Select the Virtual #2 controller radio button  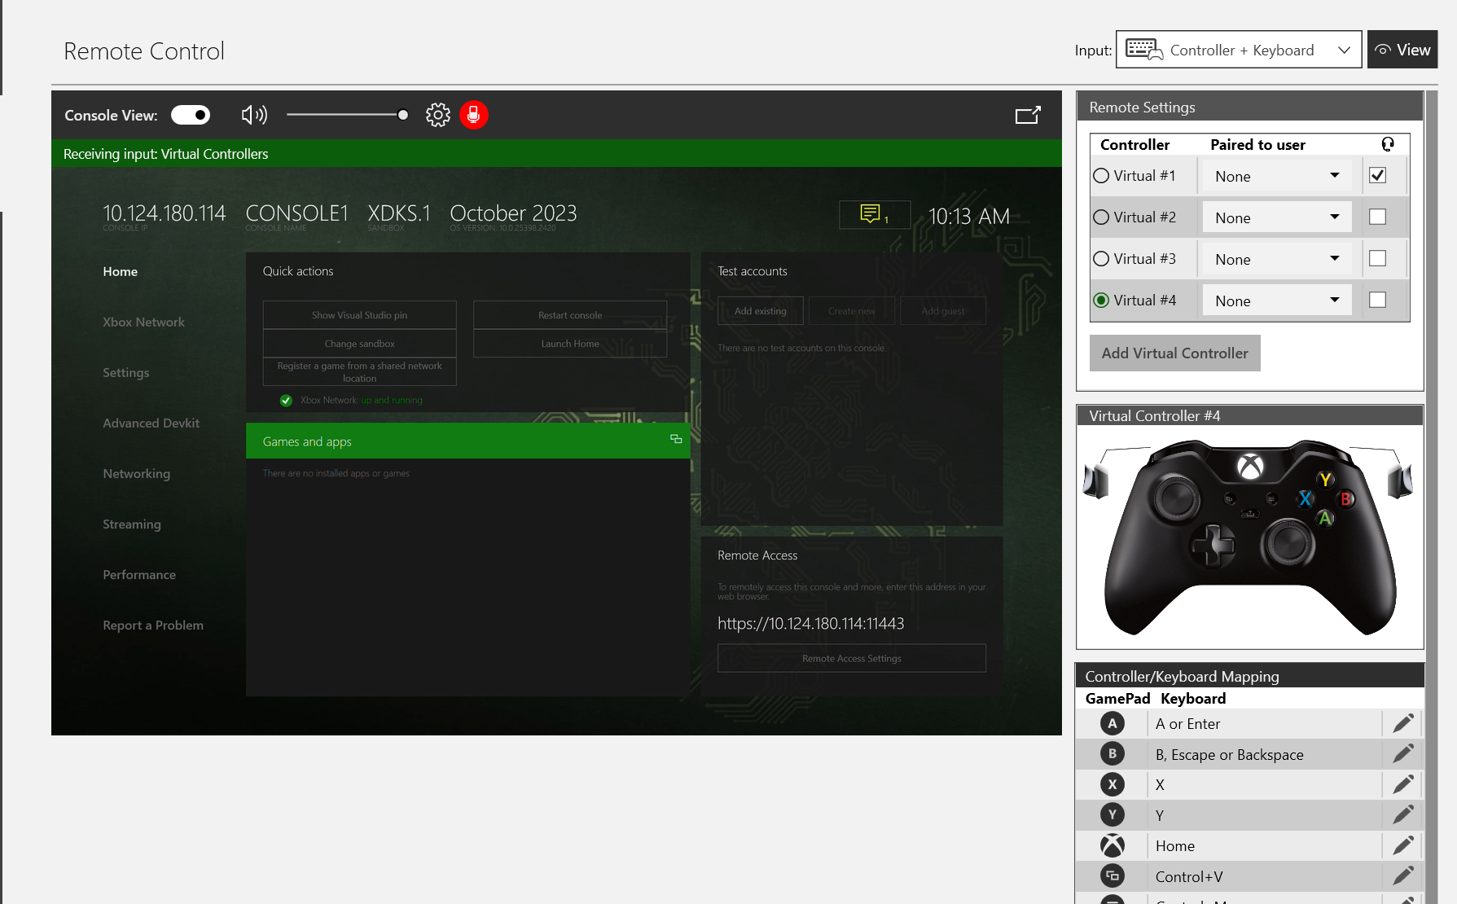[1101, 217]
